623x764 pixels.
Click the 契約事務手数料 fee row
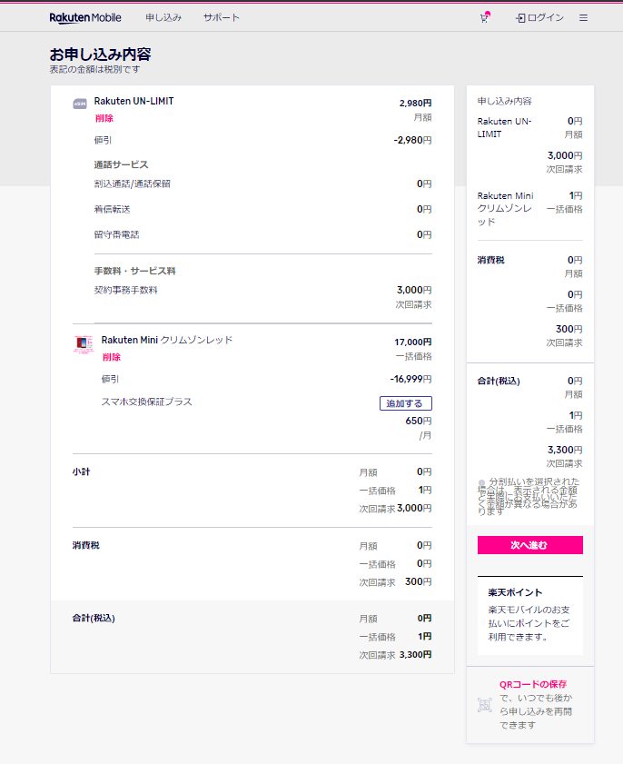click(263, 291)
